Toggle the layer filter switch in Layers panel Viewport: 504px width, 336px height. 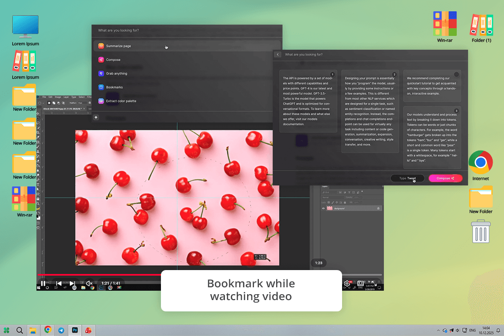pos(362,191)
